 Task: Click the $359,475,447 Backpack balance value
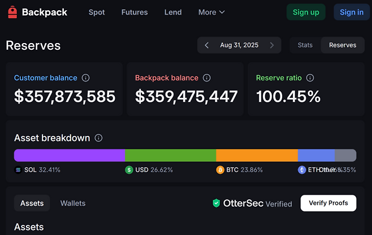186,96
